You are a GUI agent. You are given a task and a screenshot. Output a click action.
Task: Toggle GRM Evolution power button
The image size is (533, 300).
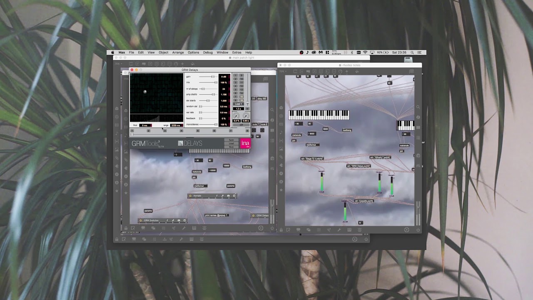pyautogui.click(x=141, y=220)
